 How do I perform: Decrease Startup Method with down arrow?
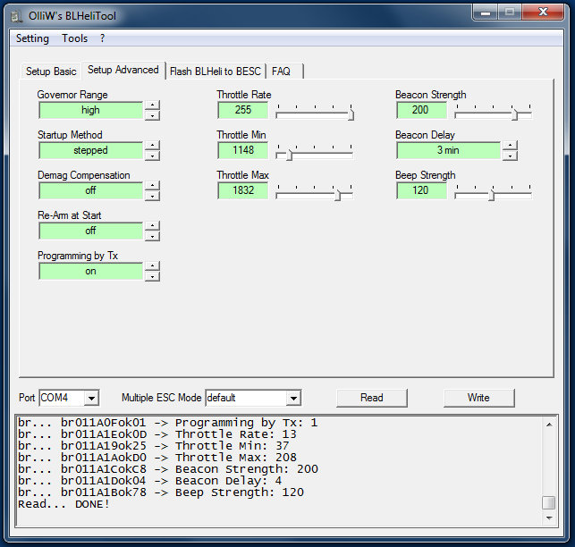click(x=152, y=156)
